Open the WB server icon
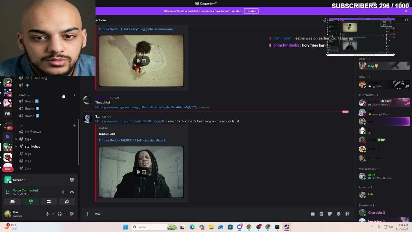The width and height of the screenshot is (412, 232). (8, 113)
